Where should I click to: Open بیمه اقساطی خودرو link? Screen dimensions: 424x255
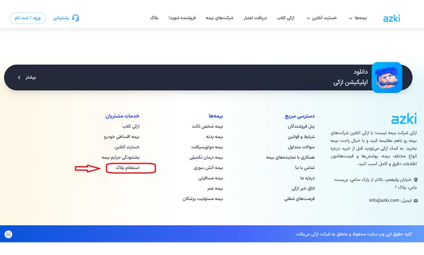pyautogui.click(x=122, y=136)
